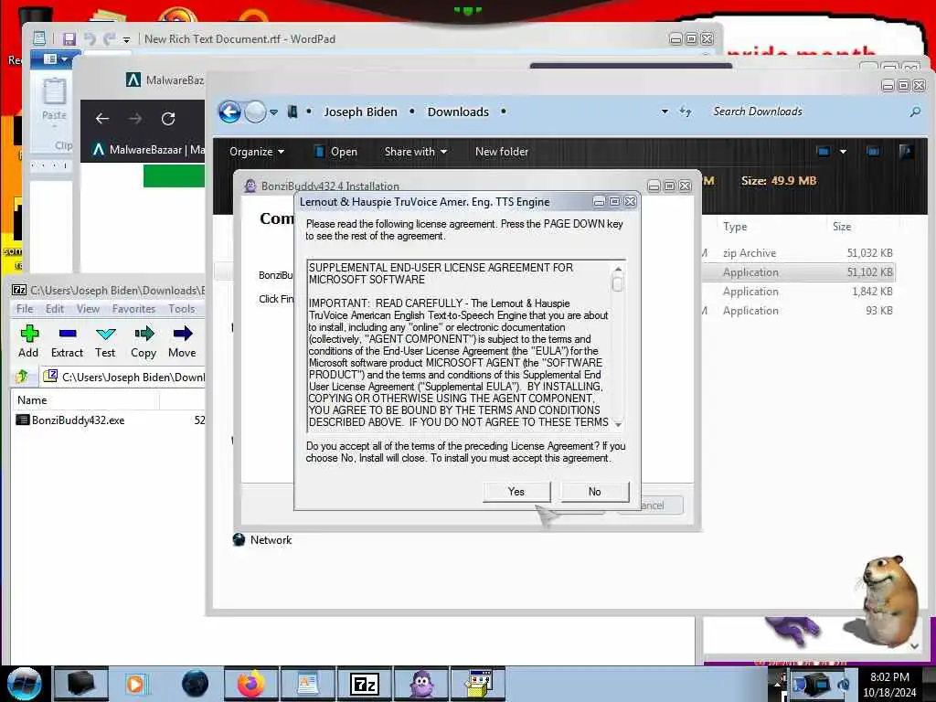Click the scroll thumb of the license agreement box
This screenshot has height=702, width=936.
click(618, 284)
